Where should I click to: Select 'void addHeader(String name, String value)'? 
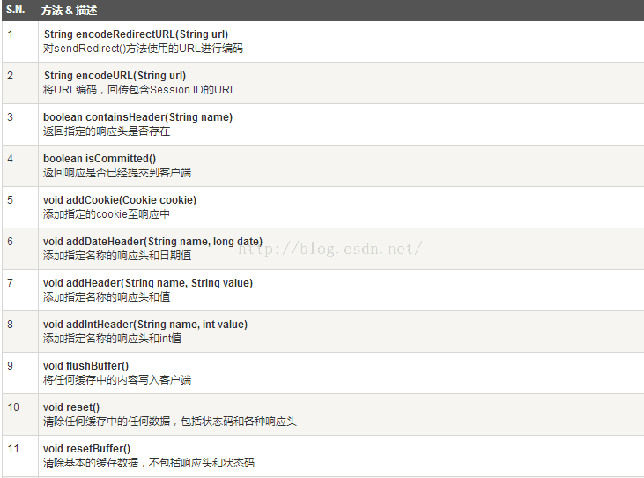[x=148, y=283]
